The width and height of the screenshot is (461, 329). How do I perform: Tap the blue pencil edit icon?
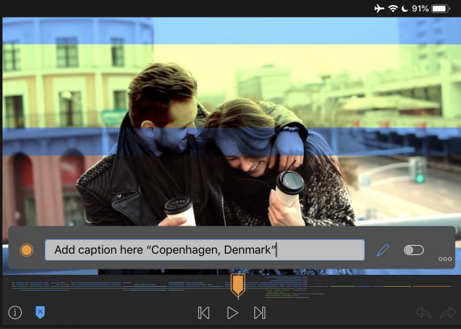(383, 250)
